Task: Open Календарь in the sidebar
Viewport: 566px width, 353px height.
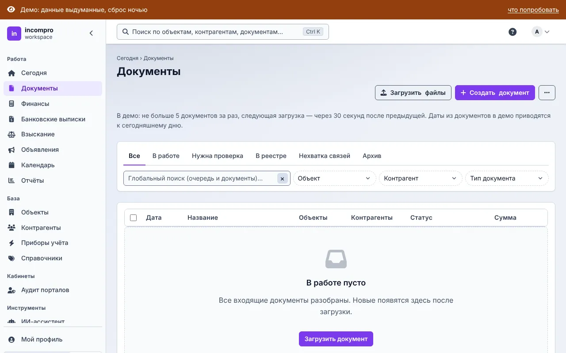Action: coord(53,165)
